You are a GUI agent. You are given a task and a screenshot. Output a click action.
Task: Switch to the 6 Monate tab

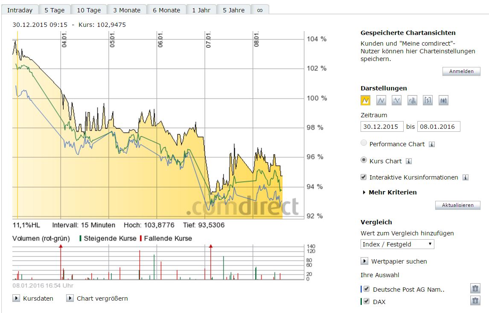click(x=166, y=10)
